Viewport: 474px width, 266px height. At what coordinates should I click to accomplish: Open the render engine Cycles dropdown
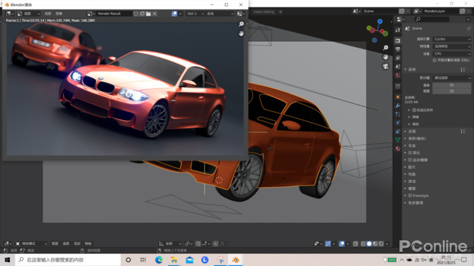(x=452, y=39)
